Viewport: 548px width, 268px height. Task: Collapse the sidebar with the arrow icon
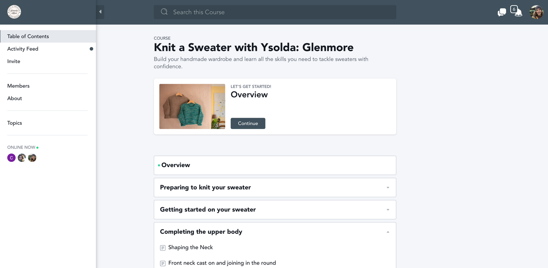click(100, 12)
